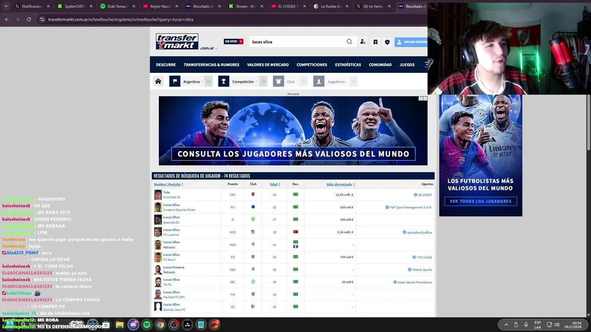This screenshot has width=591, height=332.
Task: Click EN VIVO live button
Action: tap(233, 41)
